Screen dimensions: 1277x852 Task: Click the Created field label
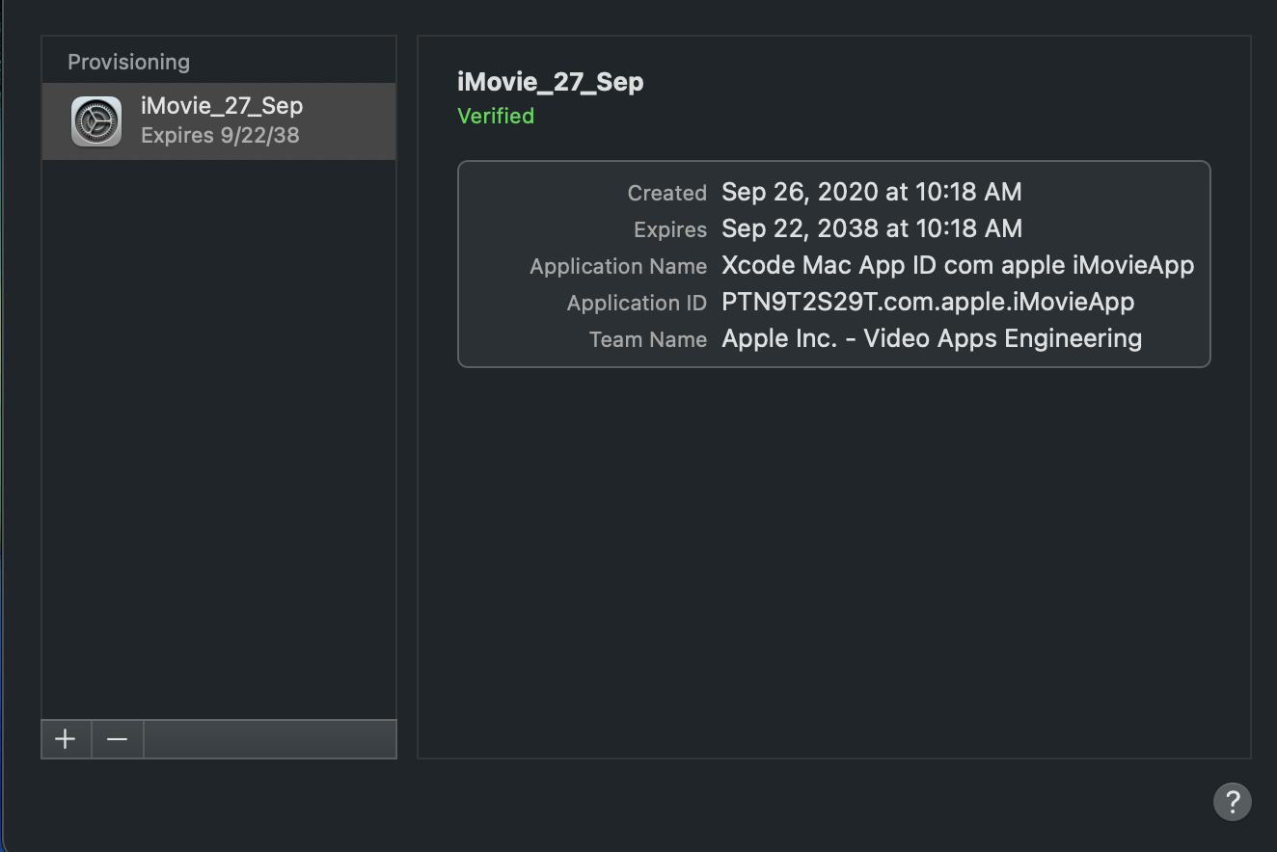[666, 193]
